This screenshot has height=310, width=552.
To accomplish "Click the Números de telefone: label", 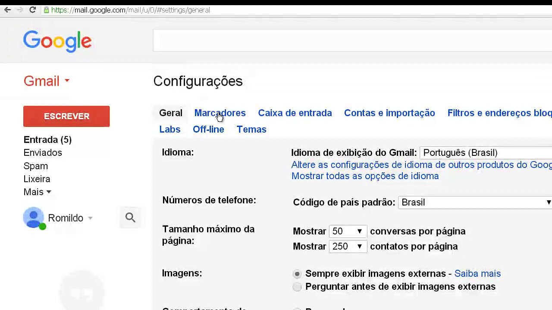I will point(209,200).
